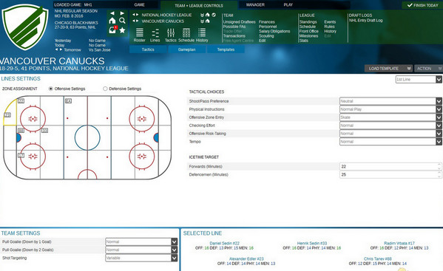Open the Vancouver Canucks home icon
443x271 pixels.
pos(207,21)
